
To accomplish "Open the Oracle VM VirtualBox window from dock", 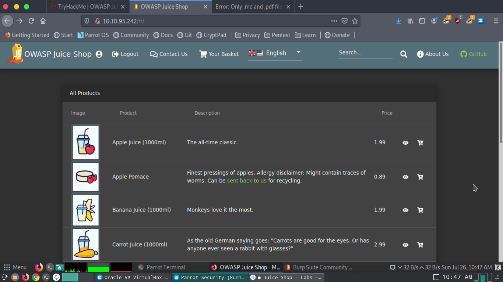I will [133, 277].
